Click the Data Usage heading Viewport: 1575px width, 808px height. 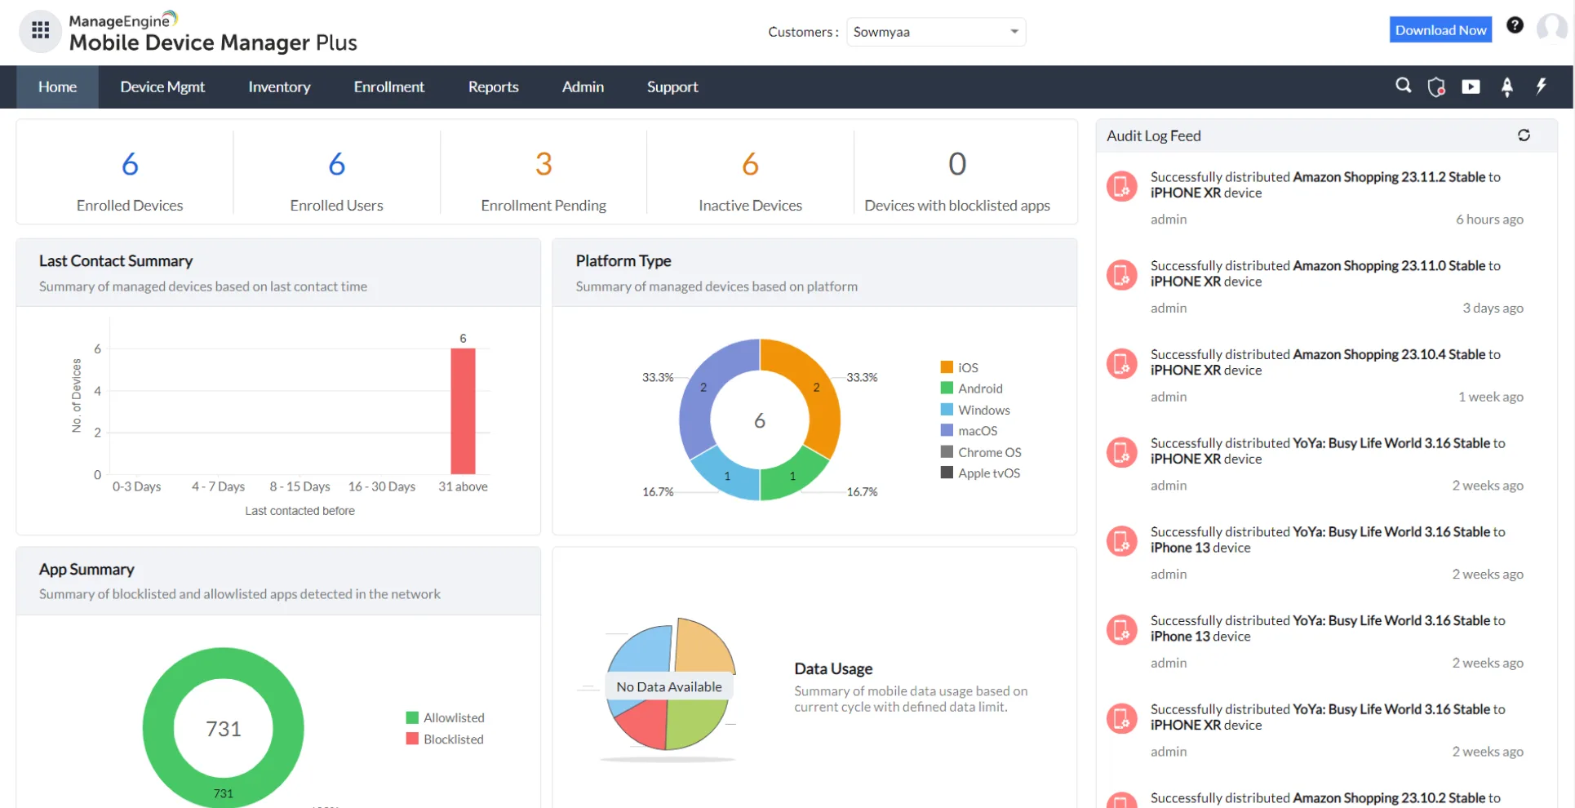833,668
